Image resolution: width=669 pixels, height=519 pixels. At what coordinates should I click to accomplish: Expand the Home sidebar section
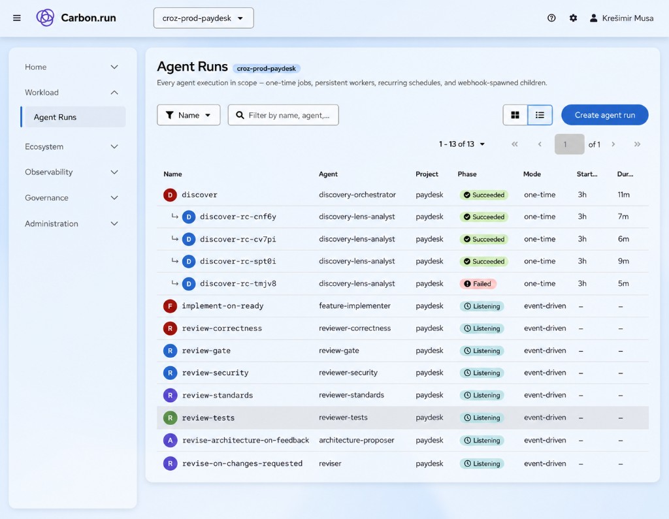[x=71, y=67]
